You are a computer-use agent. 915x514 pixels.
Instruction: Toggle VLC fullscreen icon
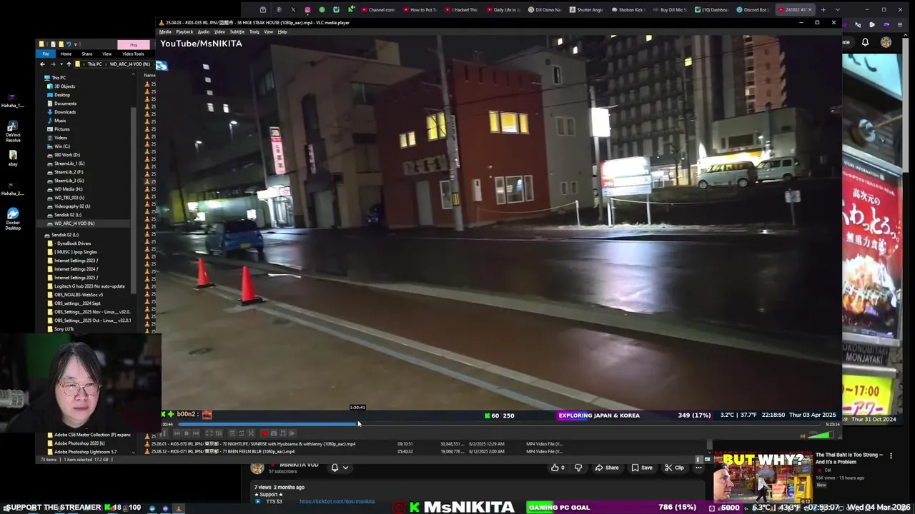[209, 433]
